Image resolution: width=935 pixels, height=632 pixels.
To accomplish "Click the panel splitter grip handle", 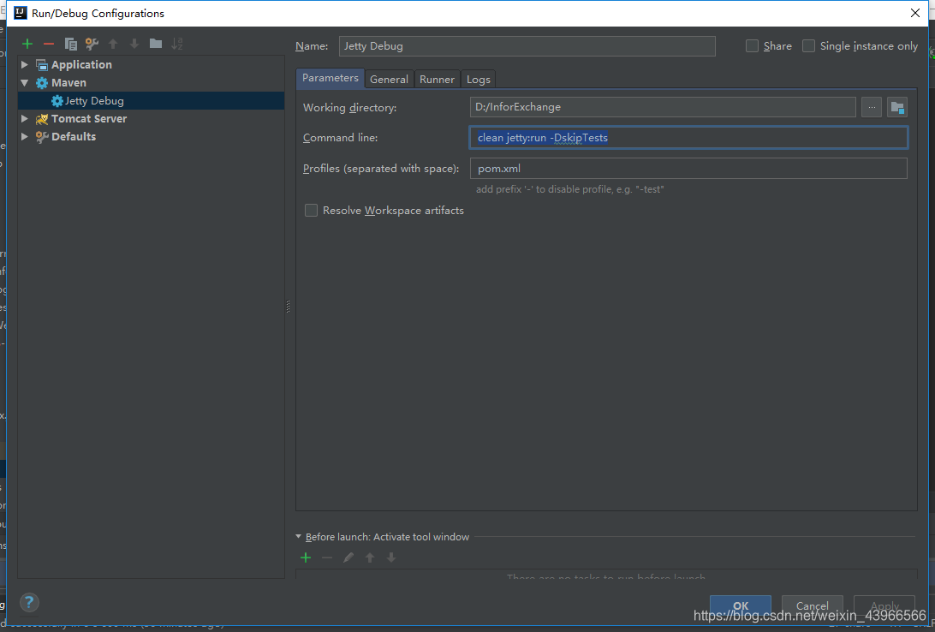I will (289, 307).
